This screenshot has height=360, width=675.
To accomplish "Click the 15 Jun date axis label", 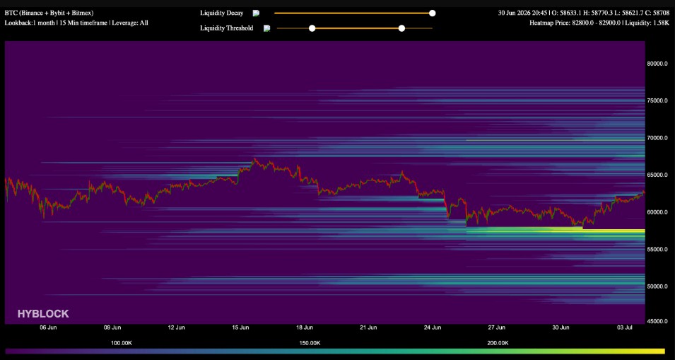I will pyautogui.click(x=240, y=327).
